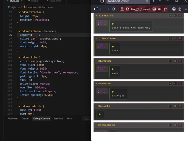This screenshot has width=188, height=141.
Task: Open sidebar toggle icon in browser toolbar
Action: (96, 9)
